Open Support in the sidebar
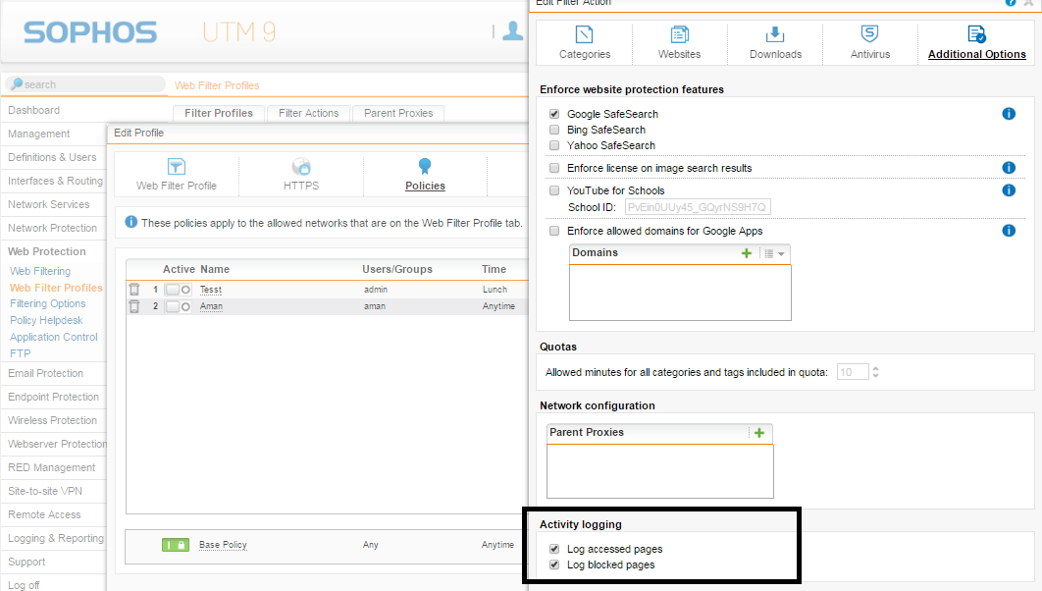The height and width of the screenshot is (591, 1042). pyautogui.click(x=26, y=562)
